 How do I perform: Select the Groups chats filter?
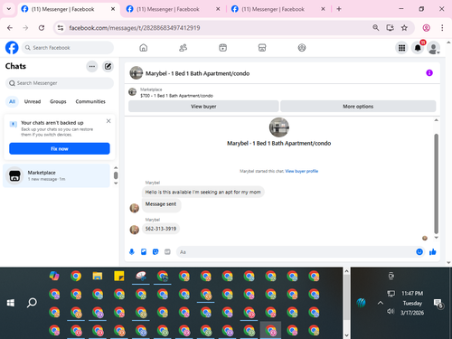coord(58,101)
